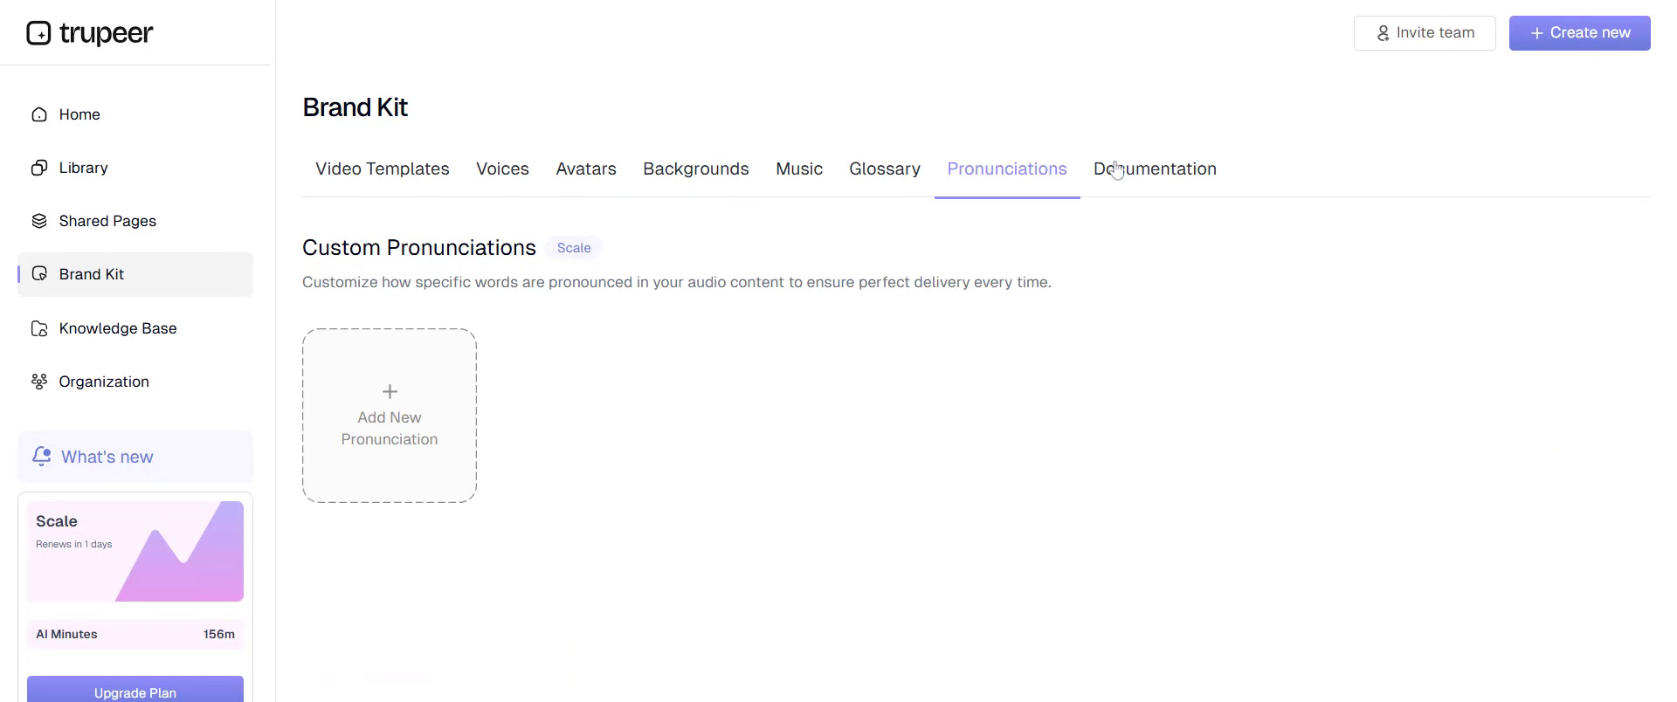
Task: Click the Brand Kit sidebar icon
Action: 39,274
